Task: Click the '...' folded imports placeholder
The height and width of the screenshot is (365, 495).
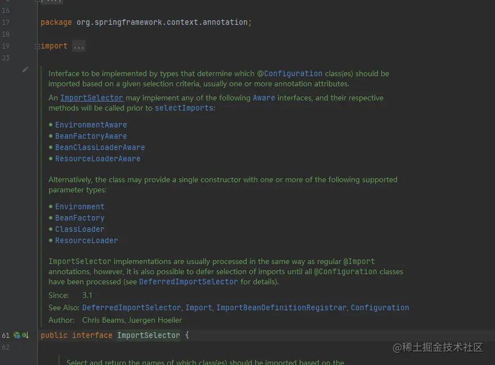Action: tap(79, 46)
